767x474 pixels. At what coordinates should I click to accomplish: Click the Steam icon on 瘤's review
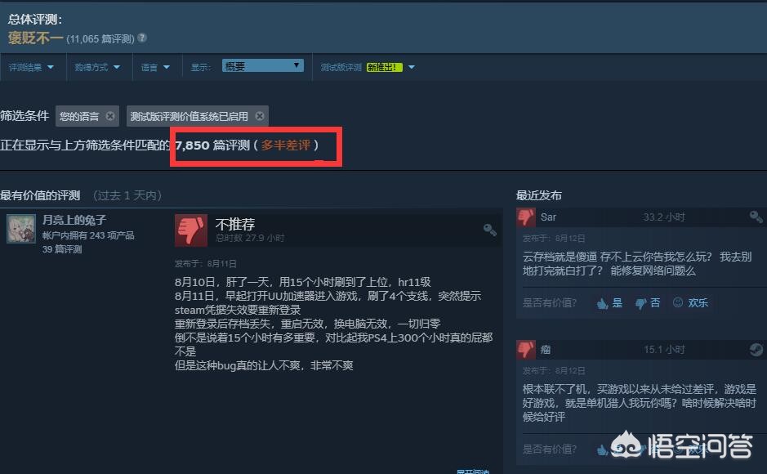click(756, 349)
